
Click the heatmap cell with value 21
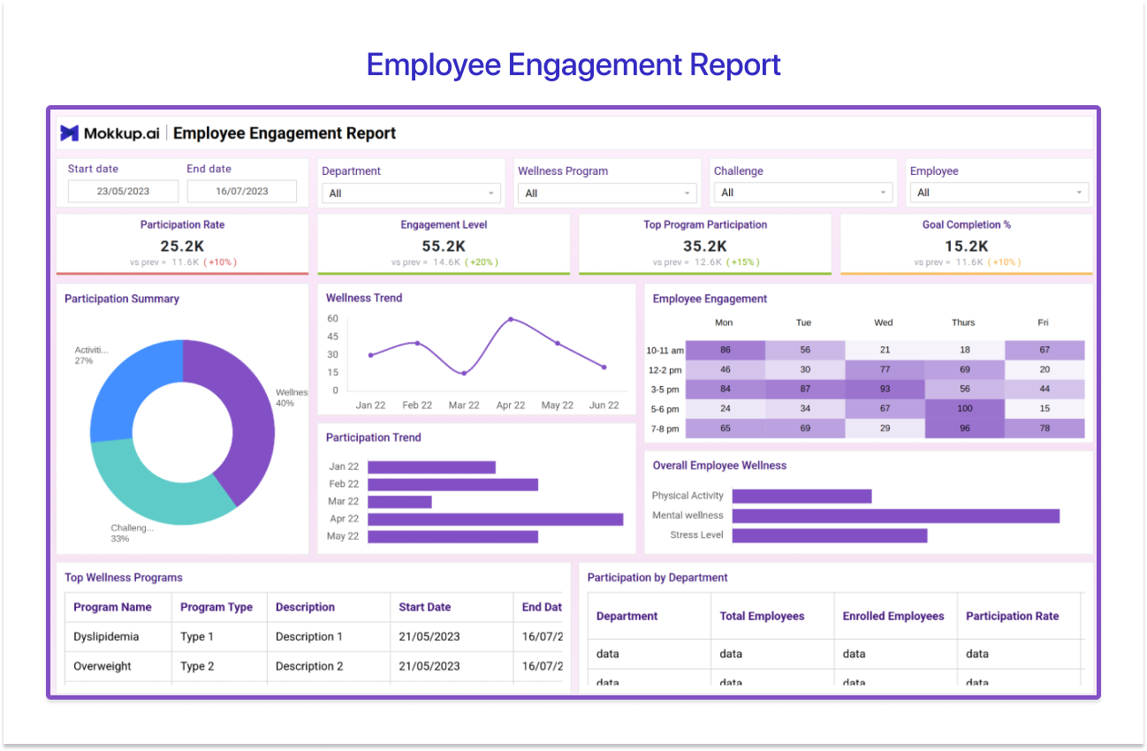coord(885,350)
